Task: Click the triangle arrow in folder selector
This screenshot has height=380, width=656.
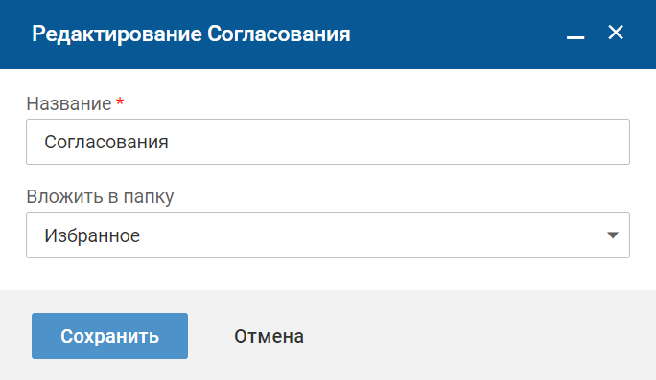Action: (613, 235)
